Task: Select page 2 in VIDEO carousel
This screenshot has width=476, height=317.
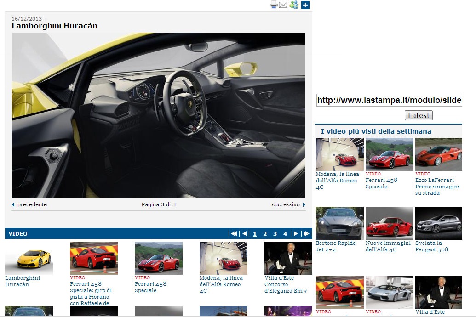Action: click(x=265, y=234)
